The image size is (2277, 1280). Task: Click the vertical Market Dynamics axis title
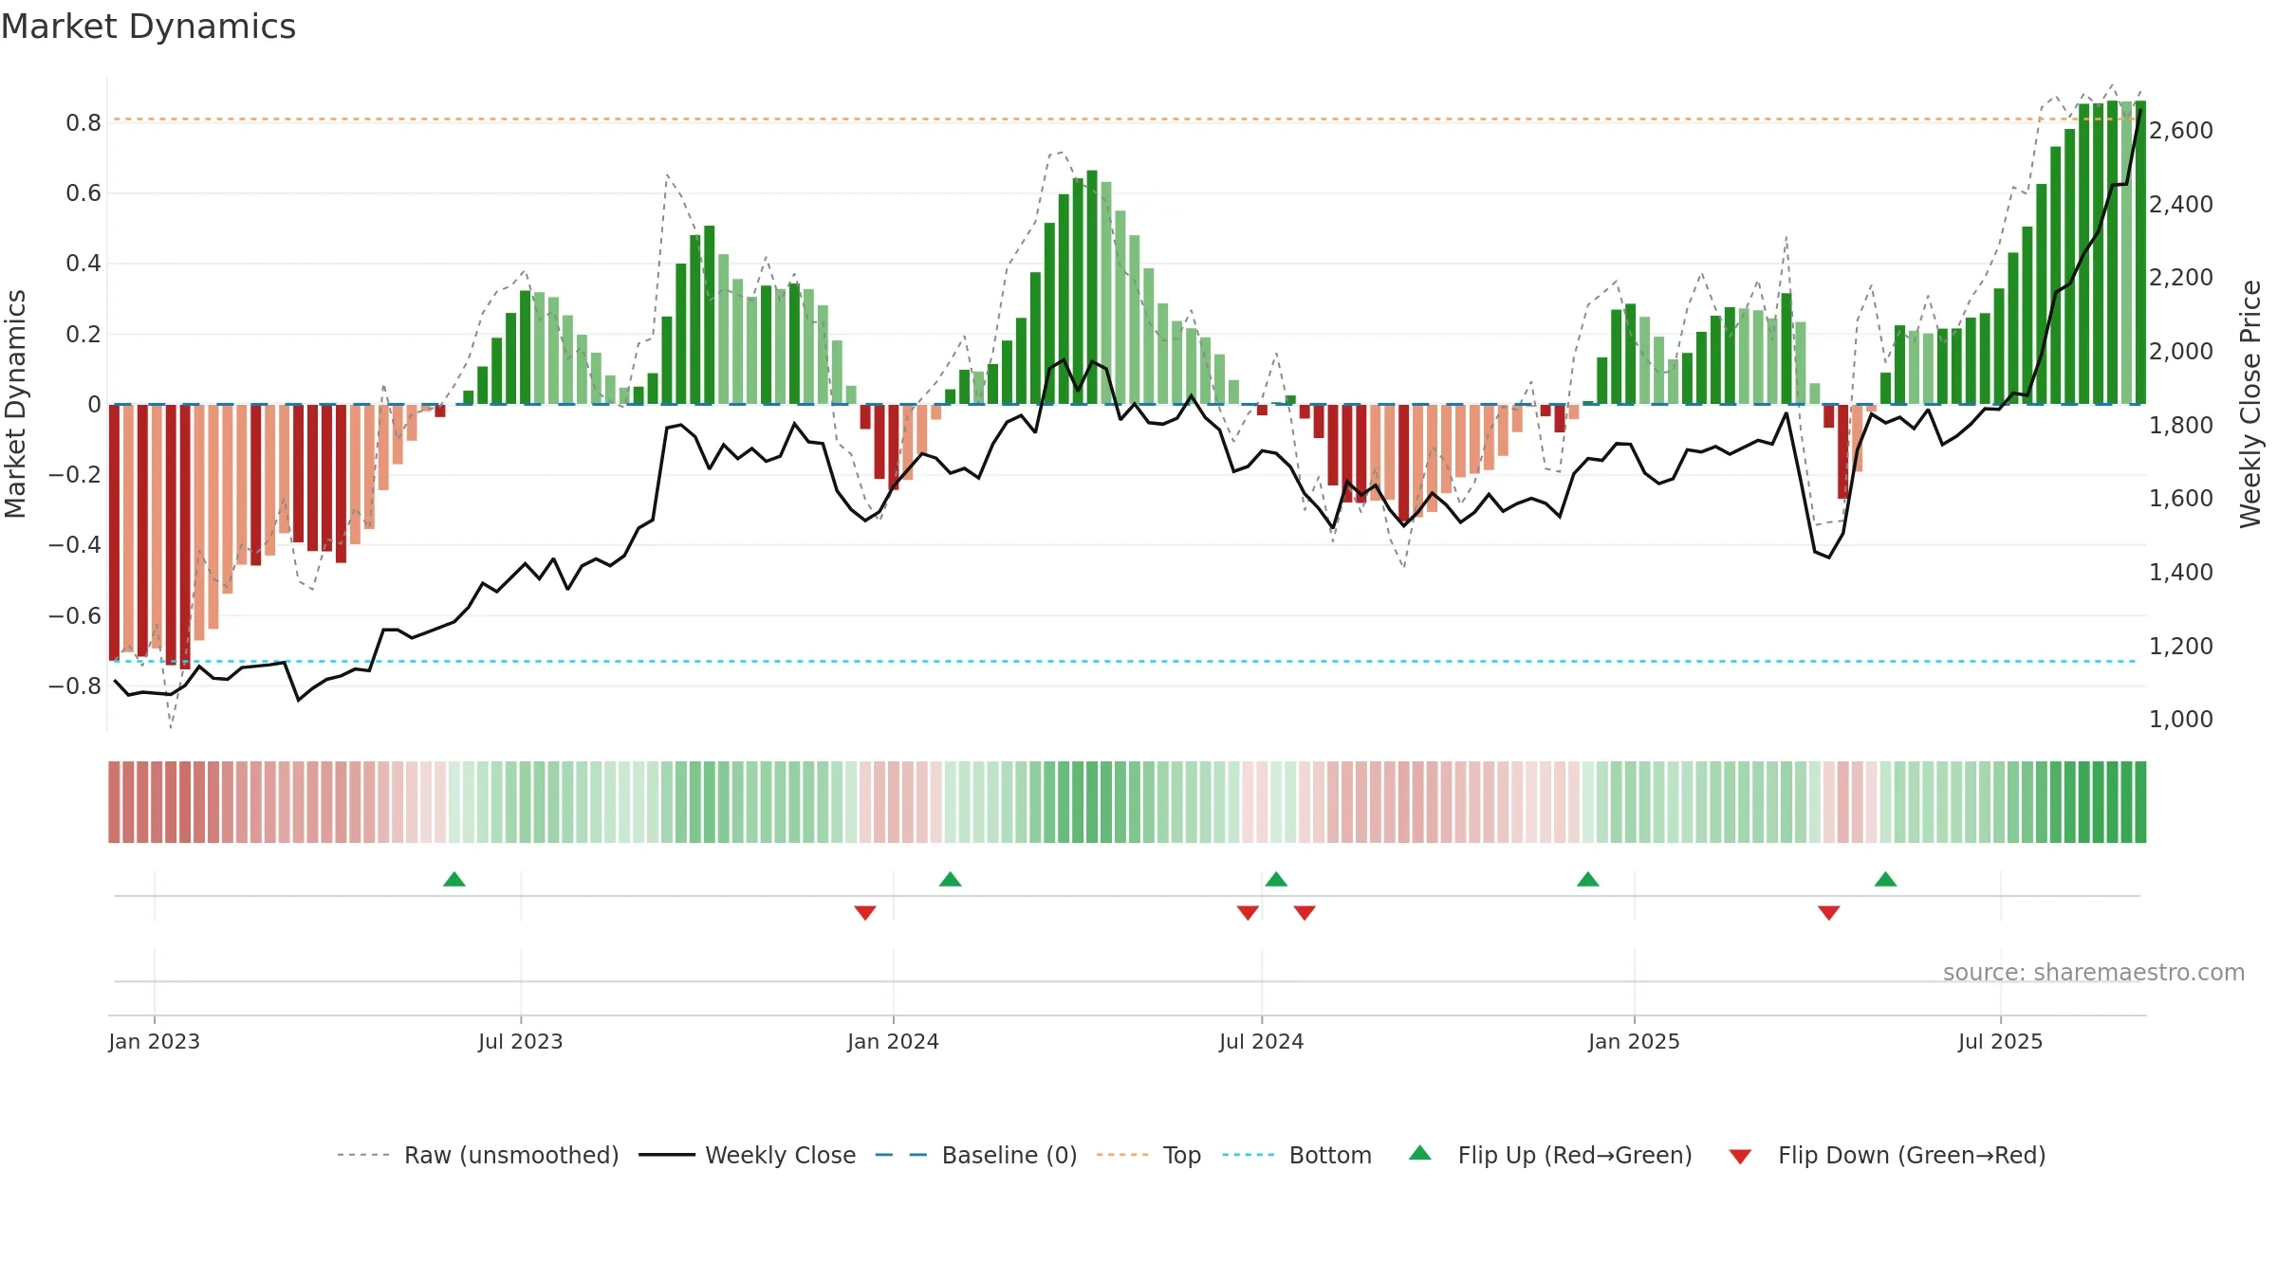coord(15,404)
